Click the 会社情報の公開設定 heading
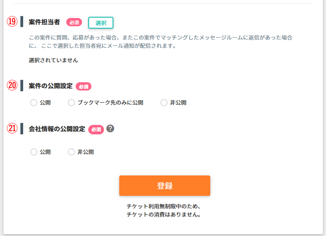This screenshot has height=236, width=326. (57, 129)
